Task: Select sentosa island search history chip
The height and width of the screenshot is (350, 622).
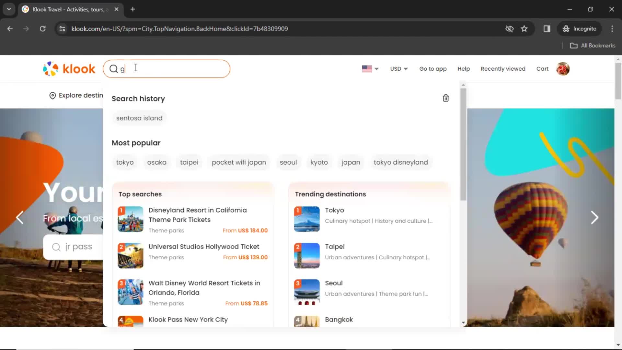Action: (x=139, y=118)
